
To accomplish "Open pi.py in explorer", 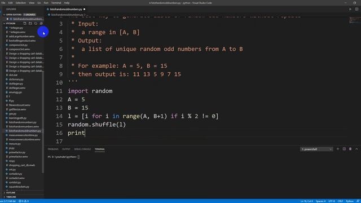I will pos(11,148).
